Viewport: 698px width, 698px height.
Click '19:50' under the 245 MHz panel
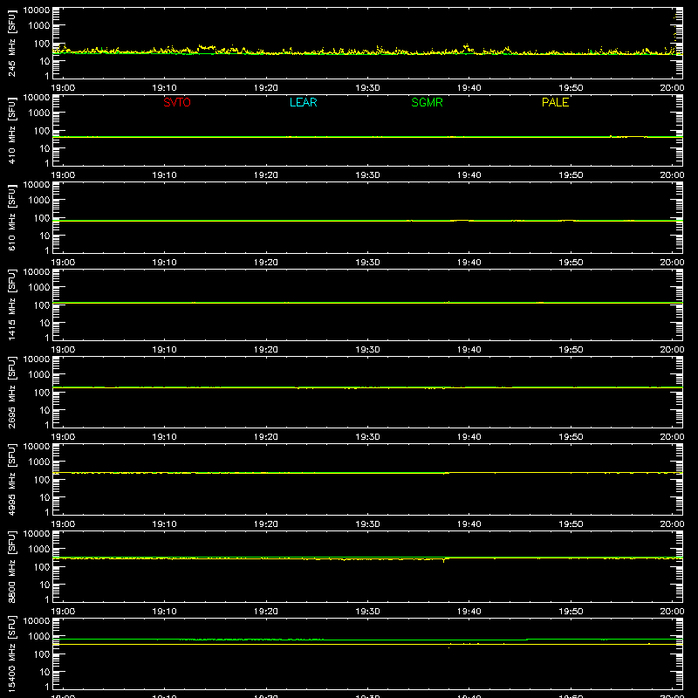click(x=571, y=88)
